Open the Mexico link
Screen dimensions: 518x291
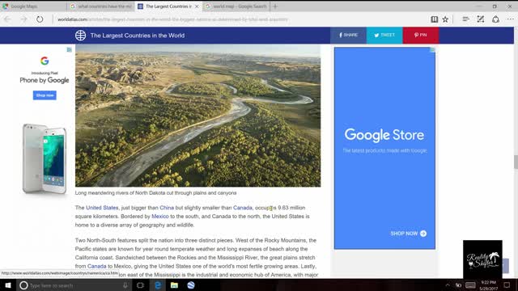point(160,217)
